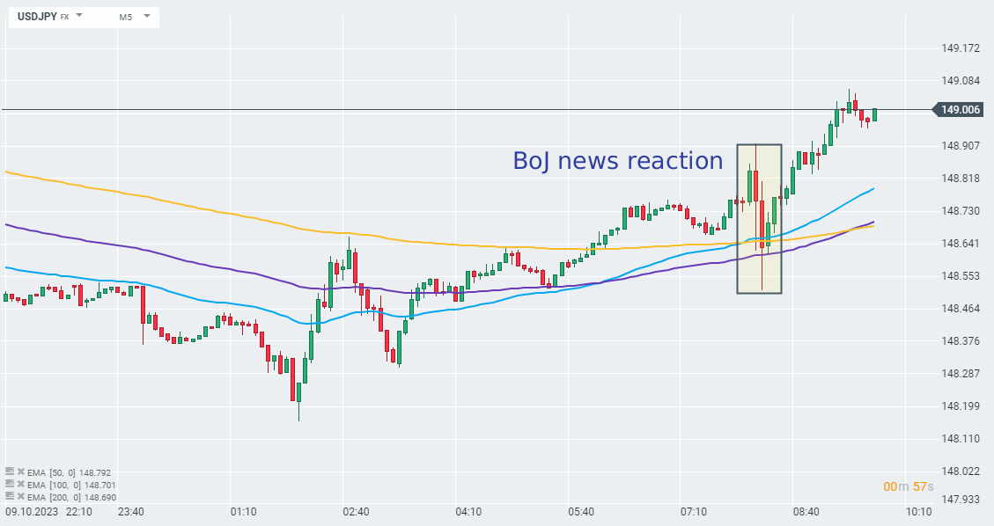Click the 08:40 time axis label

(806, 511)
